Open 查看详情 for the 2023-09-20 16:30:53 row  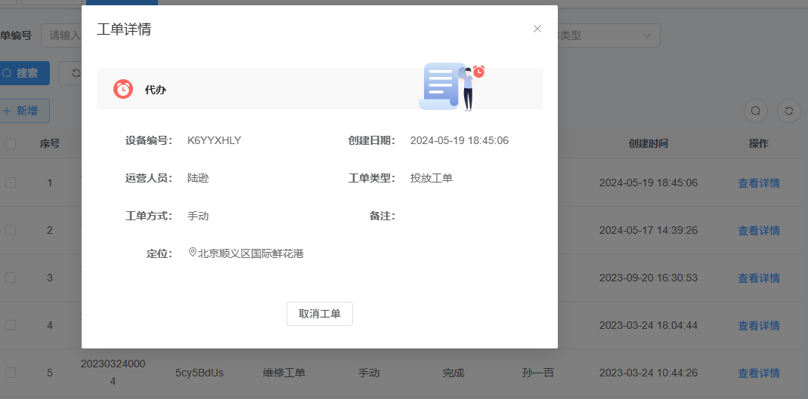[758, 278]
